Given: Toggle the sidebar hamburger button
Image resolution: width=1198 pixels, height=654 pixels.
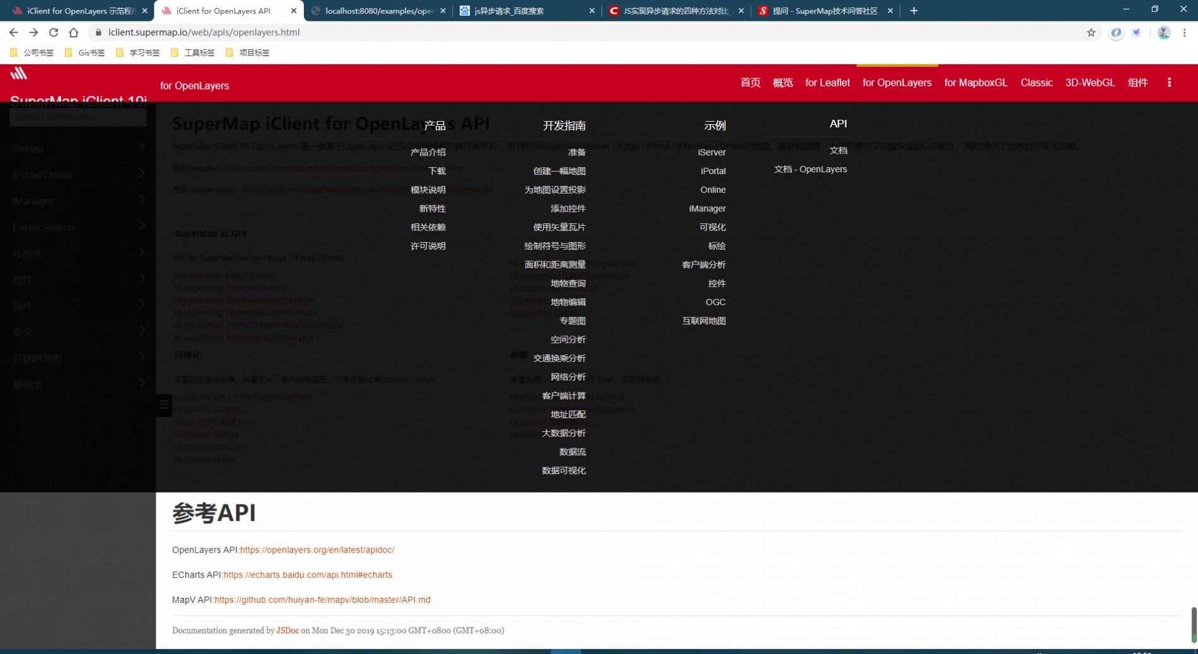Looking at the screenshot, I should click(163, 405).
